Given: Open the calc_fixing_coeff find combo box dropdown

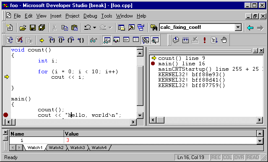Looking at the screenshot, I should click(x=238, y=28).
